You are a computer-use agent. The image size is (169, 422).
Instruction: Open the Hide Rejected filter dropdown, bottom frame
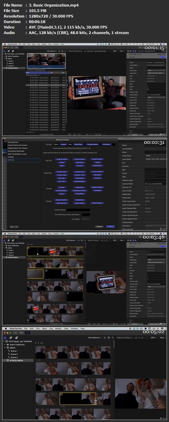tap(95, 338)
